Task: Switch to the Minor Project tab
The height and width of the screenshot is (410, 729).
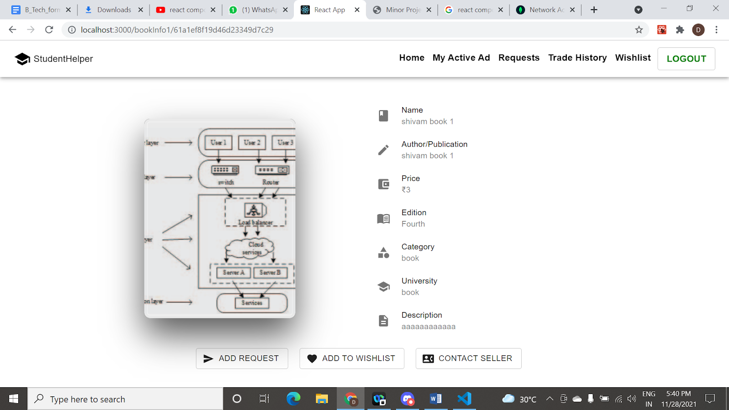Action: (x=402, y=10)
